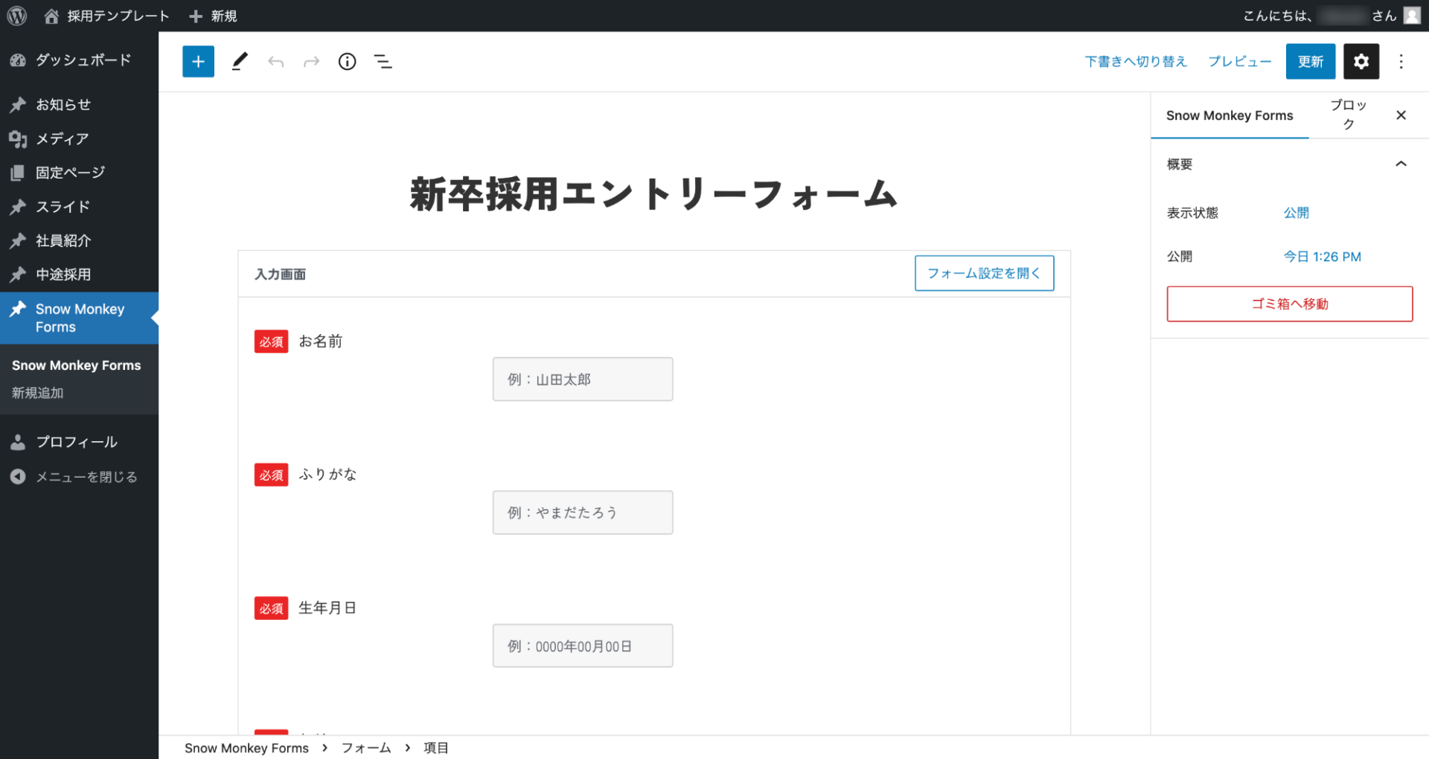Viewport: 1429px width, 759px height.
Task: Click ゴミ箱へ移動 button
Action: [x=1289, y=304]
